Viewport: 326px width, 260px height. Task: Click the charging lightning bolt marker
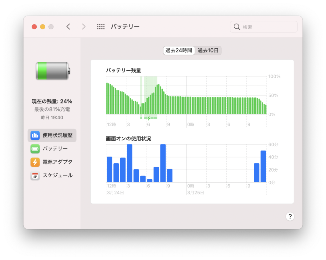(x=149, y=118)
